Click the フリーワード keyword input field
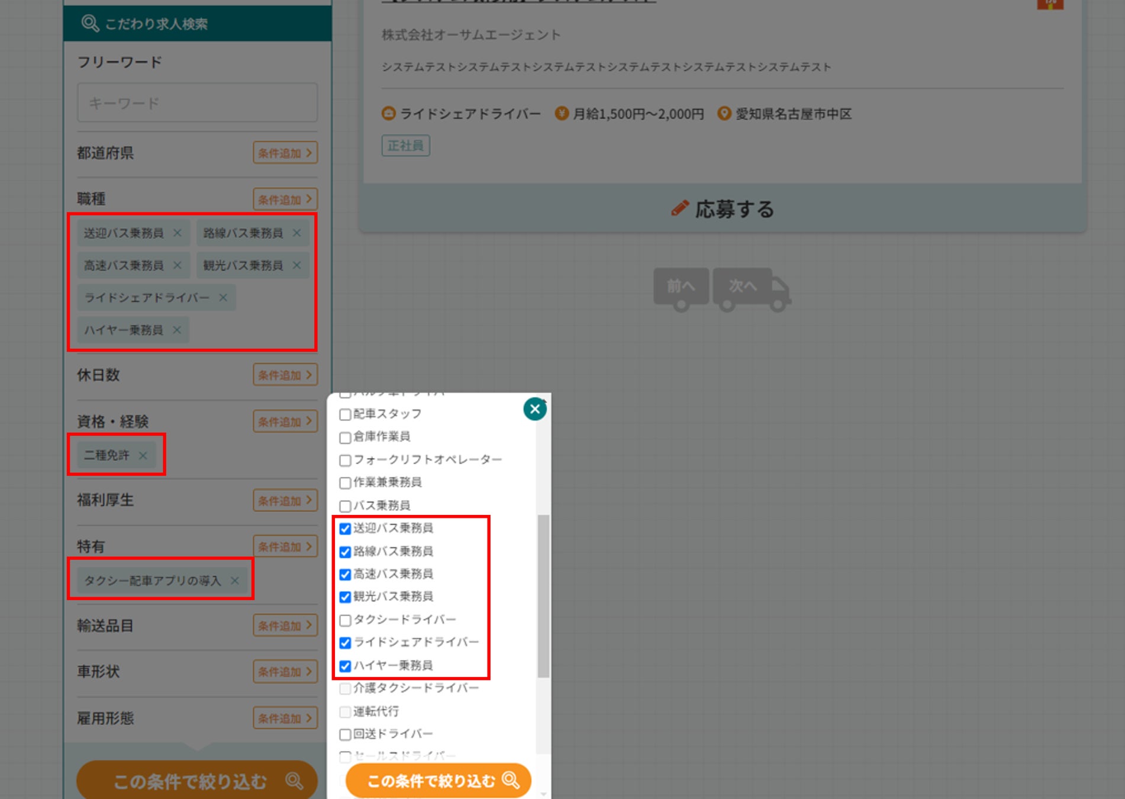 197,102
